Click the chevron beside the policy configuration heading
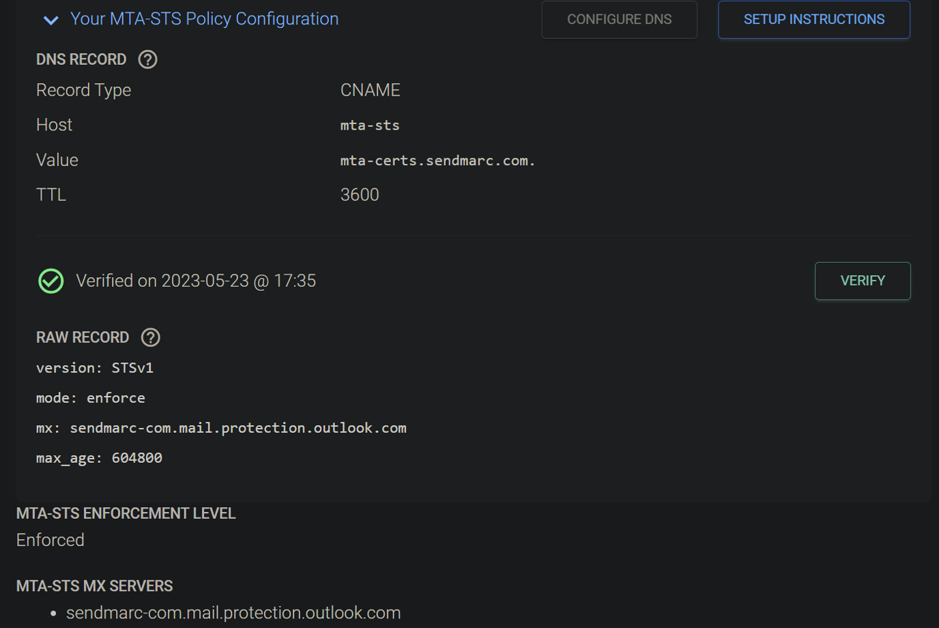 coord(50,20)
